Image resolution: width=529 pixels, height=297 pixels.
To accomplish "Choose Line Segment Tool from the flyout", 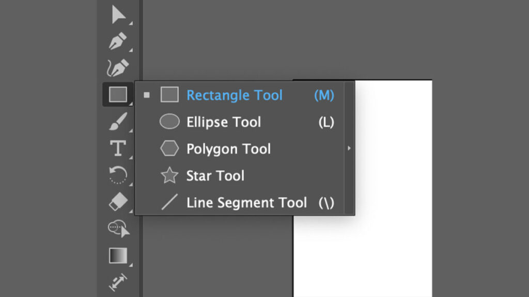I will 246,203.
